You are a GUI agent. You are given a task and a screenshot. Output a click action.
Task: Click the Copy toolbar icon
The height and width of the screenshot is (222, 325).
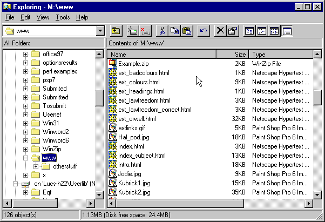pyautogui.click(x=175, y=31)
